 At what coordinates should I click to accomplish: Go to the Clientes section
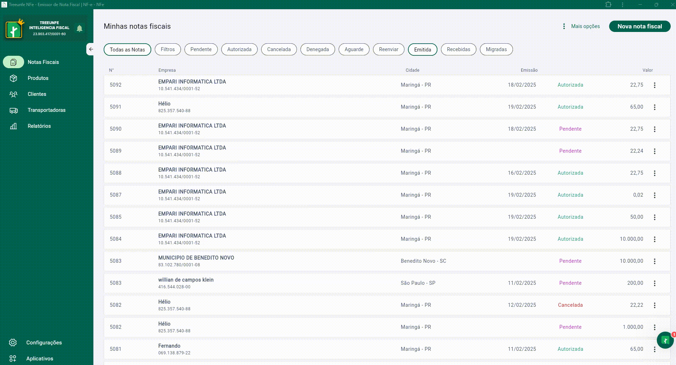[x=37, y=94]
